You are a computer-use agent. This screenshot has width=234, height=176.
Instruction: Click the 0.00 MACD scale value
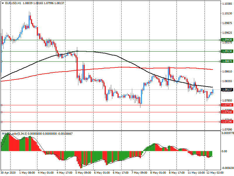pyautogui.click(x=224, y=151)
